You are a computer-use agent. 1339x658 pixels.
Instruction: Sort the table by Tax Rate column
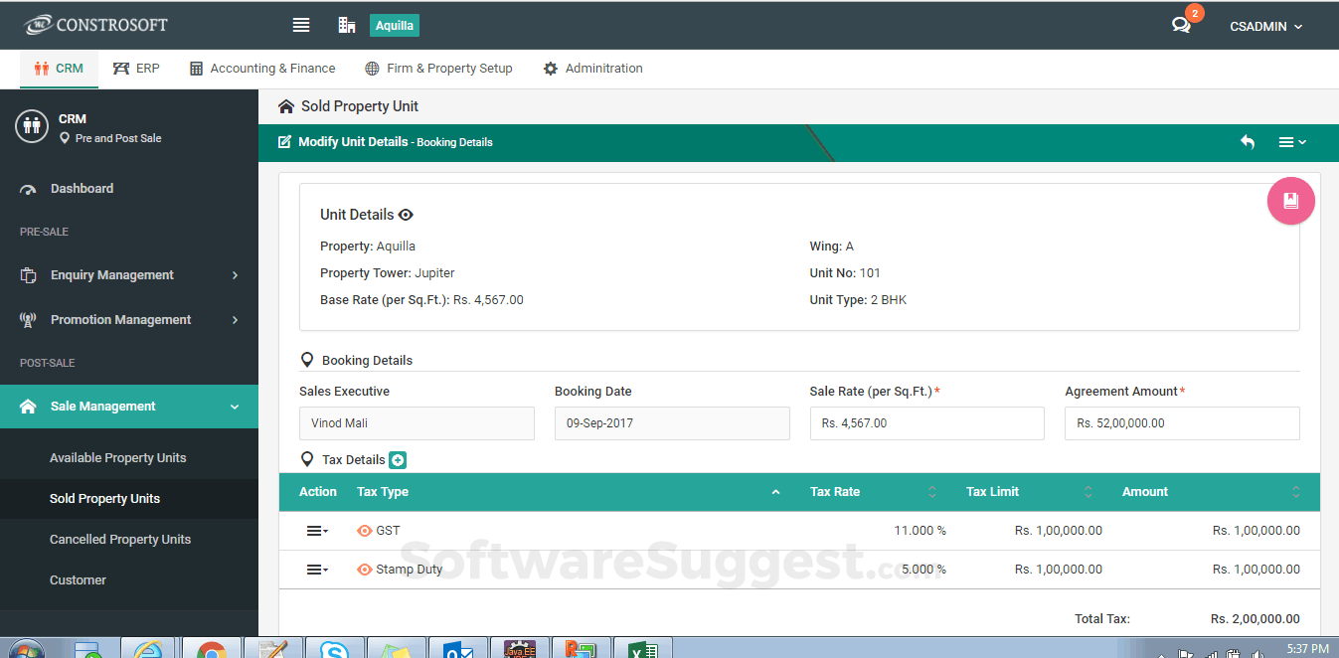coord(931,491)
